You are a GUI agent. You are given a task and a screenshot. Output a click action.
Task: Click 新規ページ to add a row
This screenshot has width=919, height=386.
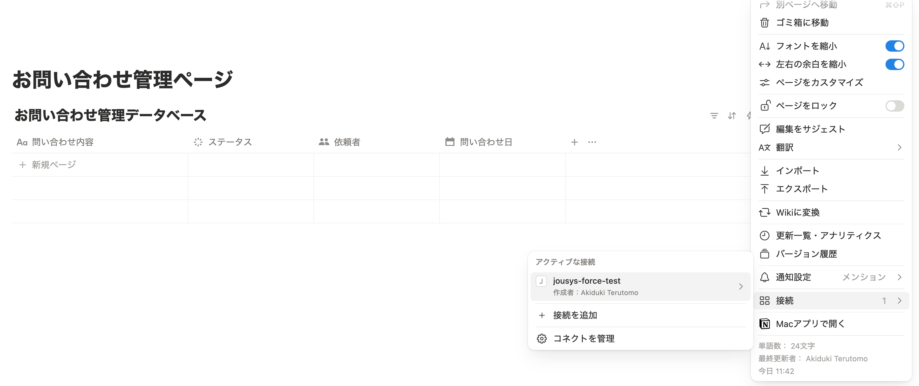pyautogui.click(x=54, y=165)
